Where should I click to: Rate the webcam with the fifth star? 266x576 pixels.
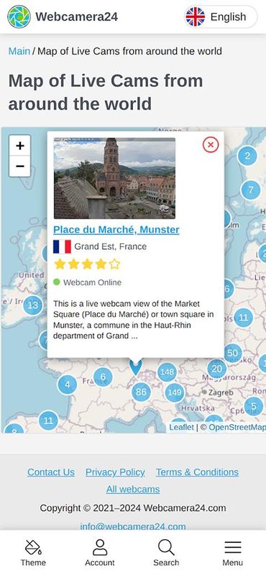(114, 264)
